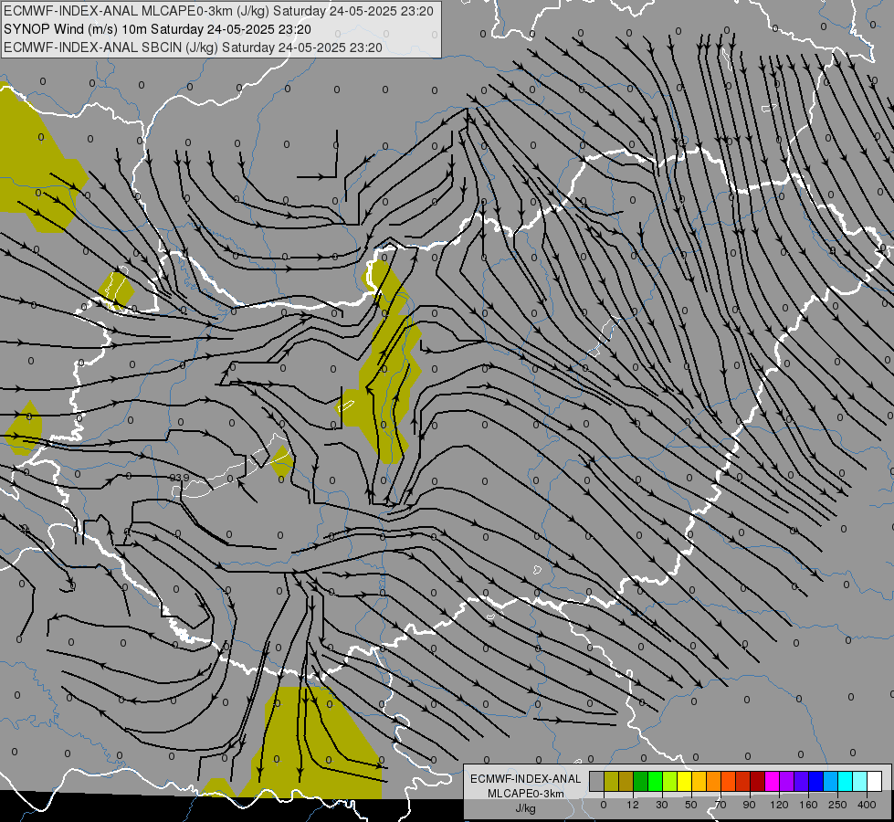
Task: Click the legend value label '400'
Action: (867, 805)
